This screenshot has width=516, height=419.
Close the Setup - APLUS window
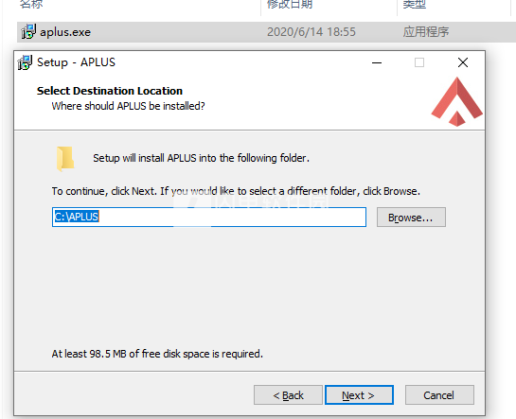(463, 62)
